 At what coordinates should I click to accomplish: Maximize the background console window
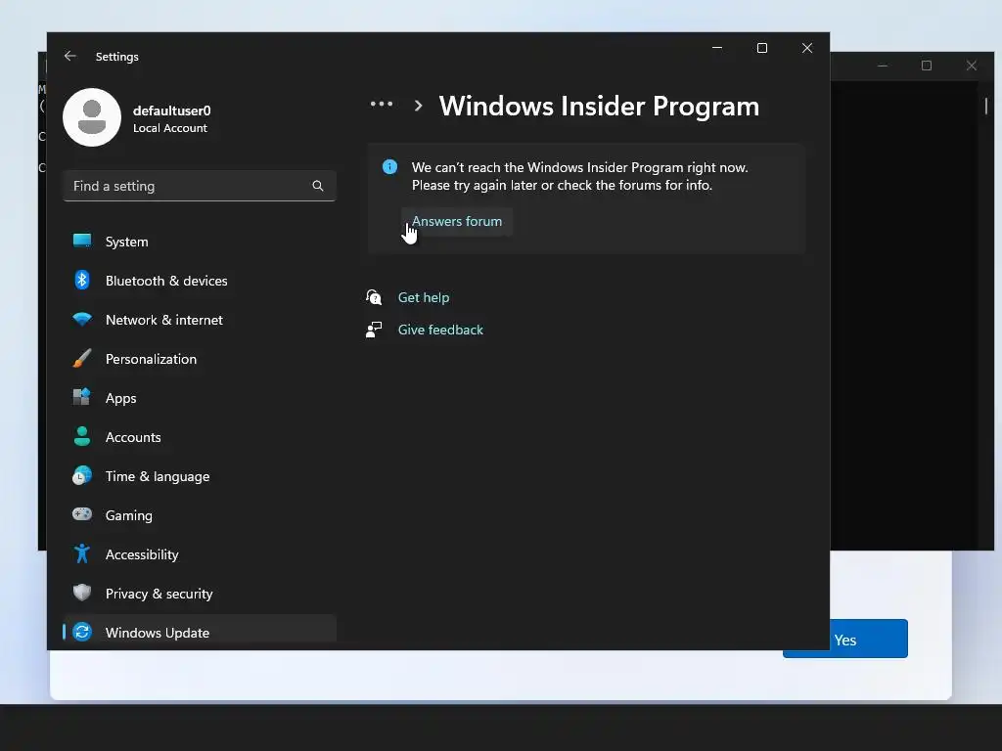pos(926,66)
